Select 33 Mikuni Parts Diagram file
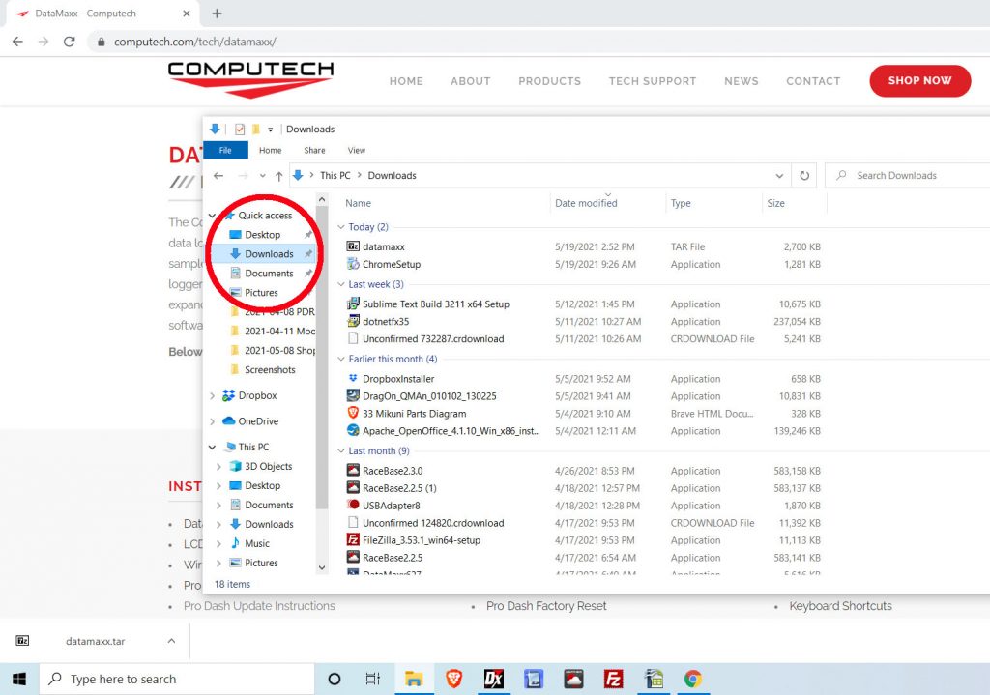 pos(414,414)
